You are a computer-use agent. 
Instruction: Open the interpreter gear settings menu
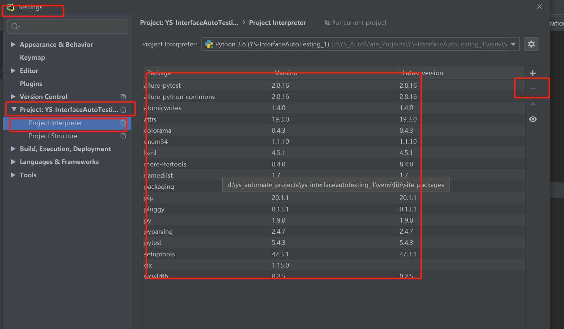click(x=531, y=44)
